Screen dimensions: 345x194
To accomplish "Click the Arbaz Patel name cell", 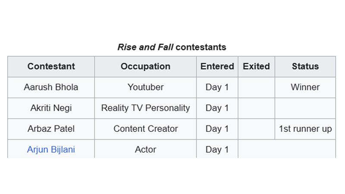I will pyautogui.click(x=51, y=128).
